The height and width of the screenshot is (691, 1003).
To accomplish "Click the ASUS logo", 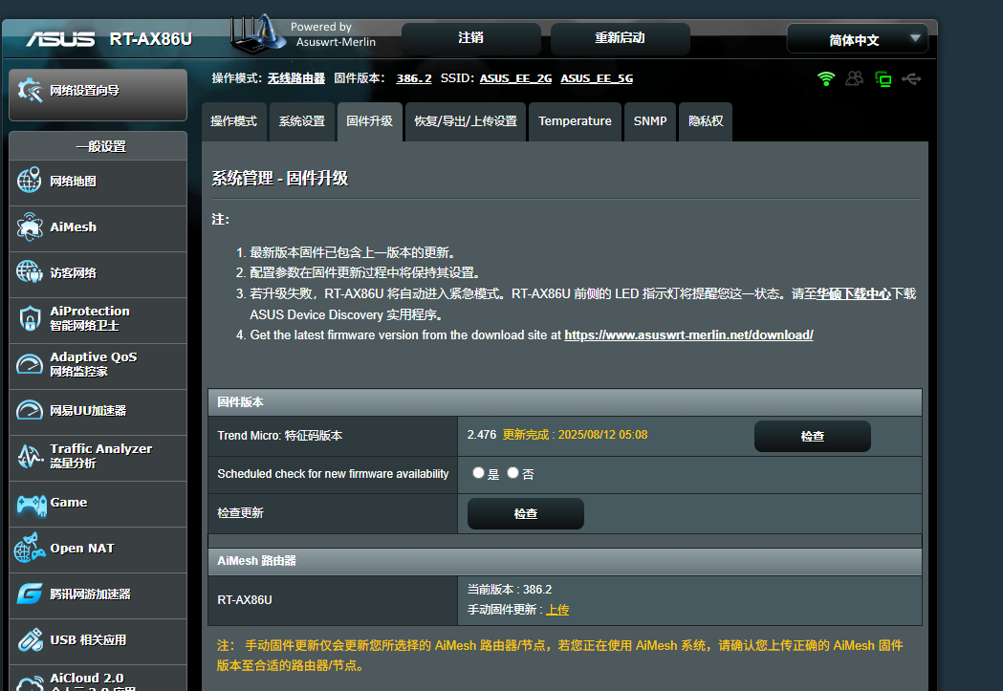I will [60, 39].
